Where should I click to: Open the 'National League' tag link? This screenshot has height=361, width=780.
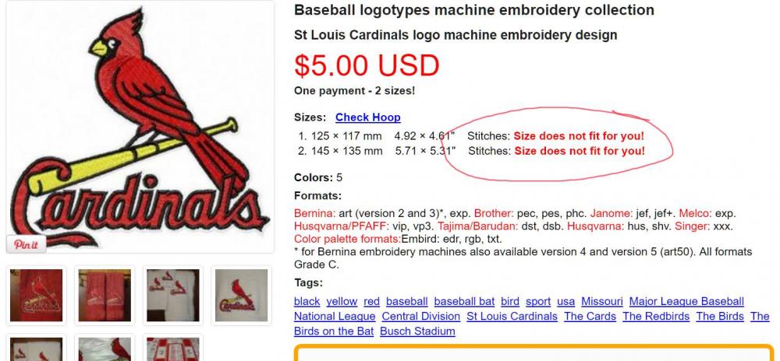pos(335,316)
